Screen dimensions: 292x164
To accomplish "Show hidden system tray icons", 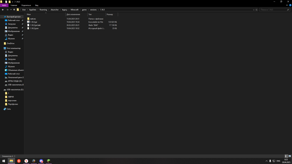I will [267, 161].
